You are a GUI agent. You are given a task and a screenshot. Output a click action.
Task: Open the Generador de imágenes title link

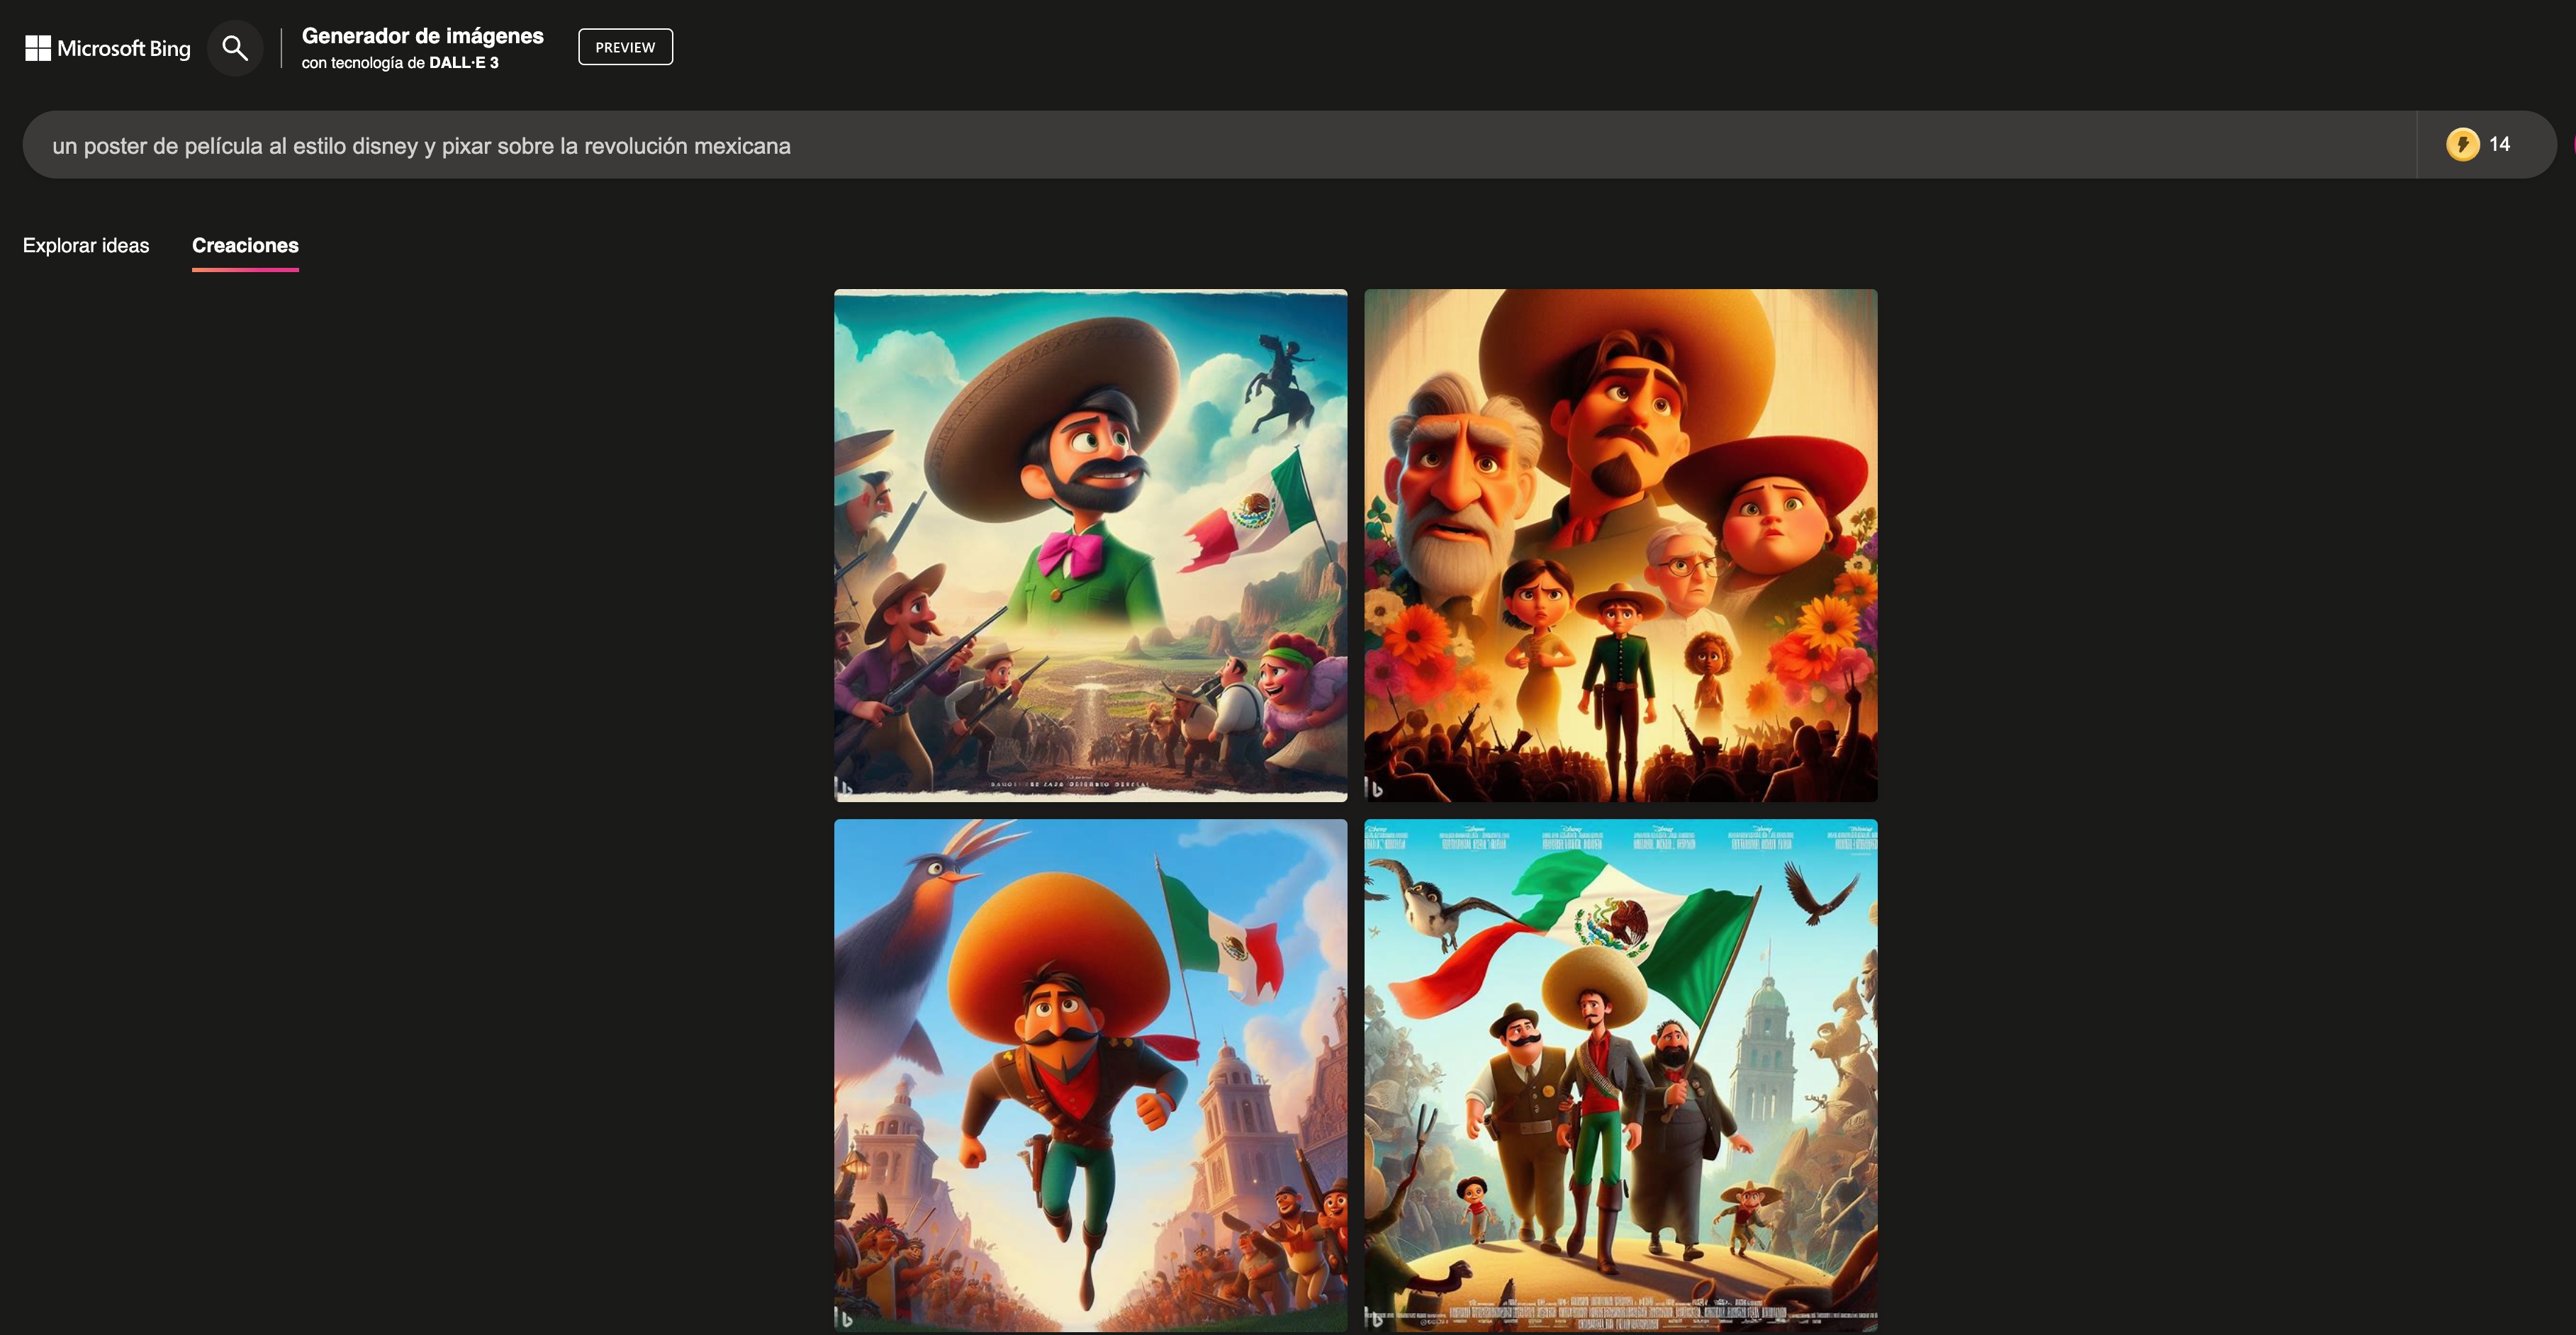tap(422, 36)
